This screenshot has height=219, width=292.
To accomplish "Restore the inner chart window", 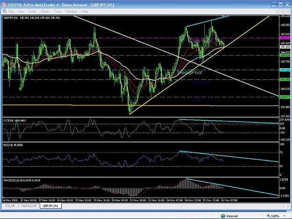I will click(283, 12).
